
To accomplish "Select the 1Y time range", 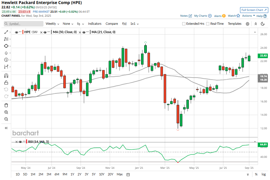I will (x=72, y=174).
